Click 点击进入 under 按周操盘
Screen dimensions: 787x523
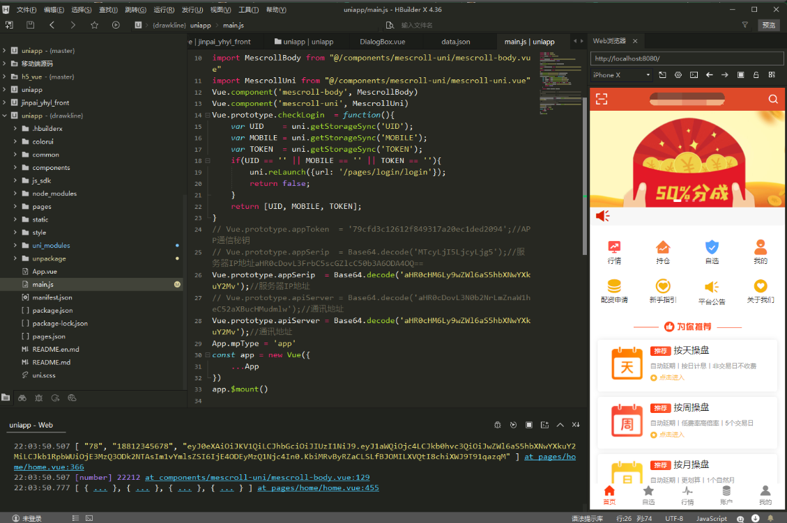tap(668, 435)
